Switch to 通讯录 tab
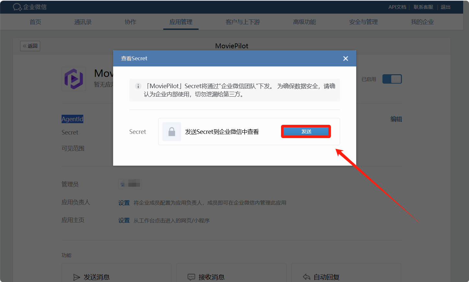 pyautogui.click(x=83, y=22)
